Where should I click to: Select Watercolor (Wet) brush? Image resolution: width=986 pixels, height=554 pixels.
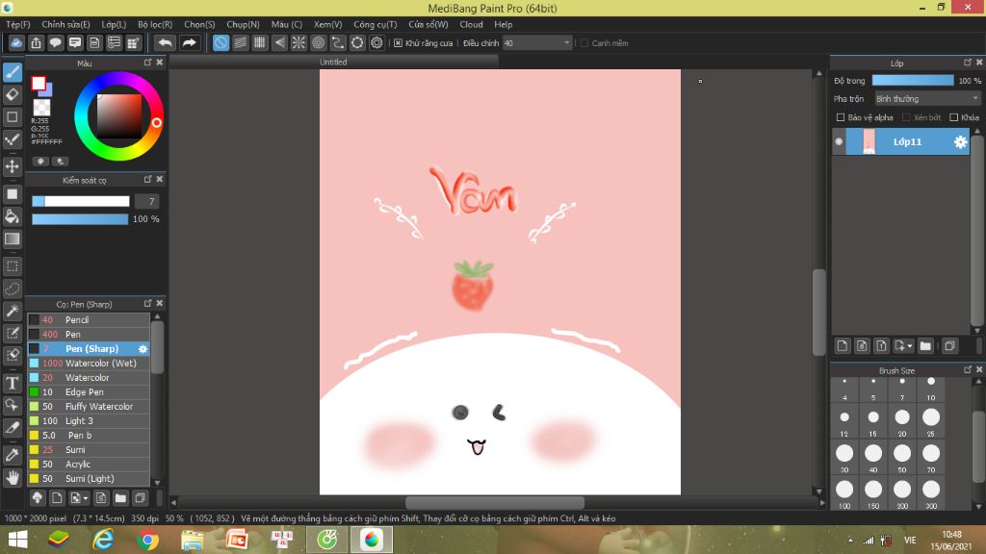coord(89,363)
